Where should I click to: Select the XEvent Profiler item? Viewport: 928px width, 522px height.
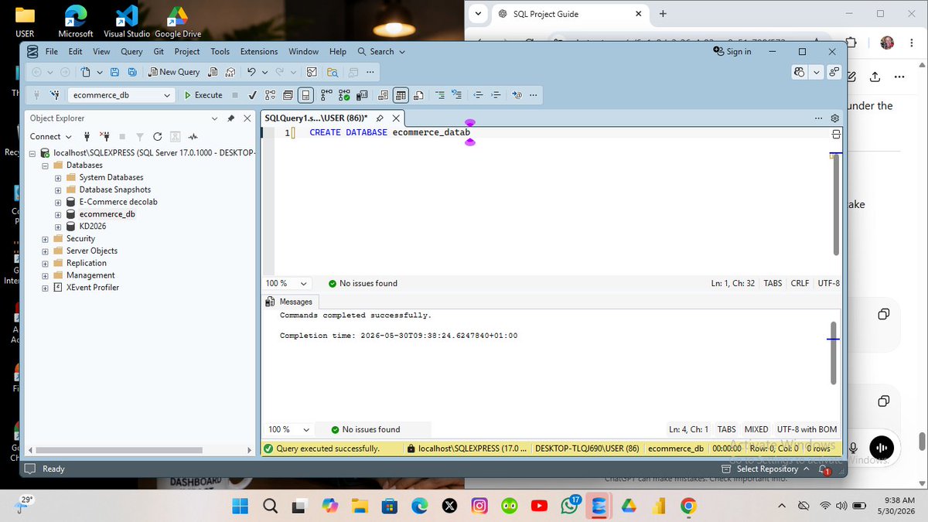pos(93,288)
